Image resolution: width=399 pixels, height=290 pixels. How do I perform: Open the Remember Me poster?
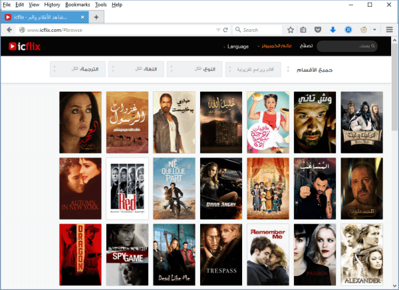pyautogui.click(x=268, y=255)
